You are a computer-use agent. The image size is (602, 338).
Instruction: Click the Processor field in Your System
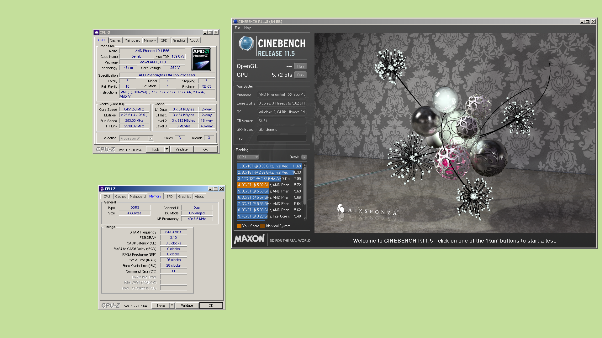pos(282,95)
